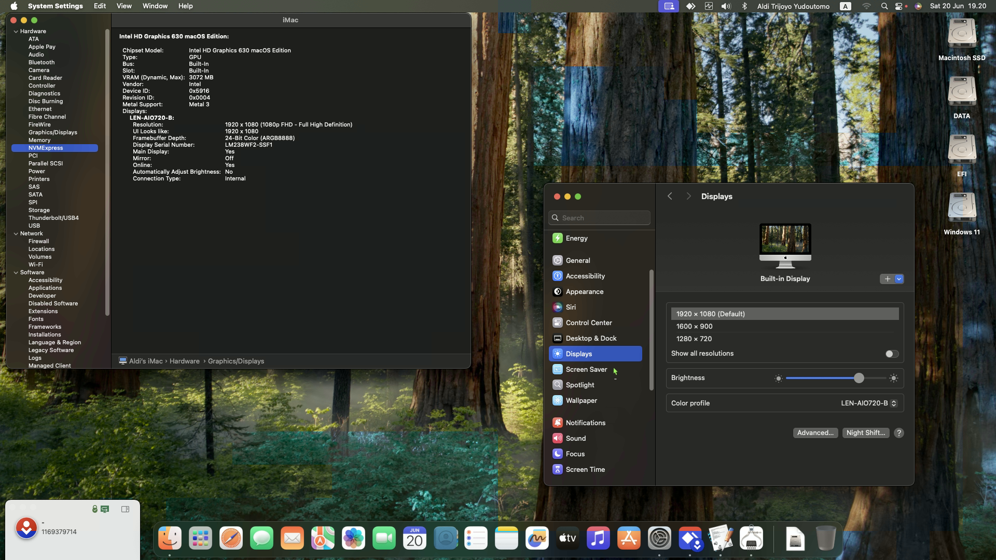
Task: Collapse the Hardware section in System Information
Action: tap(16, 32)
